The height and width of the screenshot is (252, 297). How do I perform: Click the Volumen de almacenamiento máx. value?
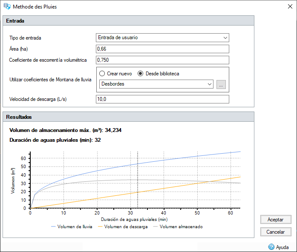click(x=113, y=130)
